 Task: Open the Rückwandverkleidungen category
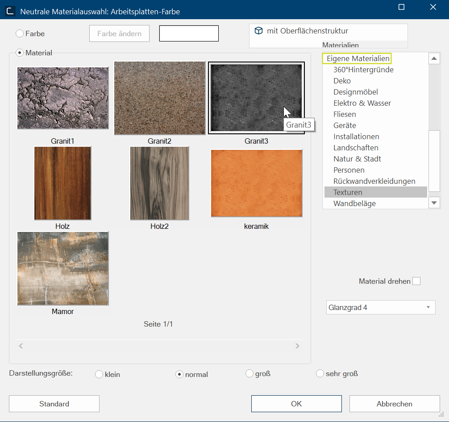[x=374, y=181]
